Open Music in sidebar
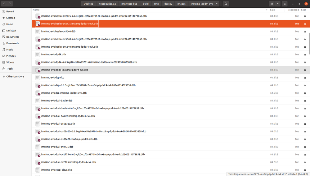This screenshot has height=176, width=310. click(16, 49)
